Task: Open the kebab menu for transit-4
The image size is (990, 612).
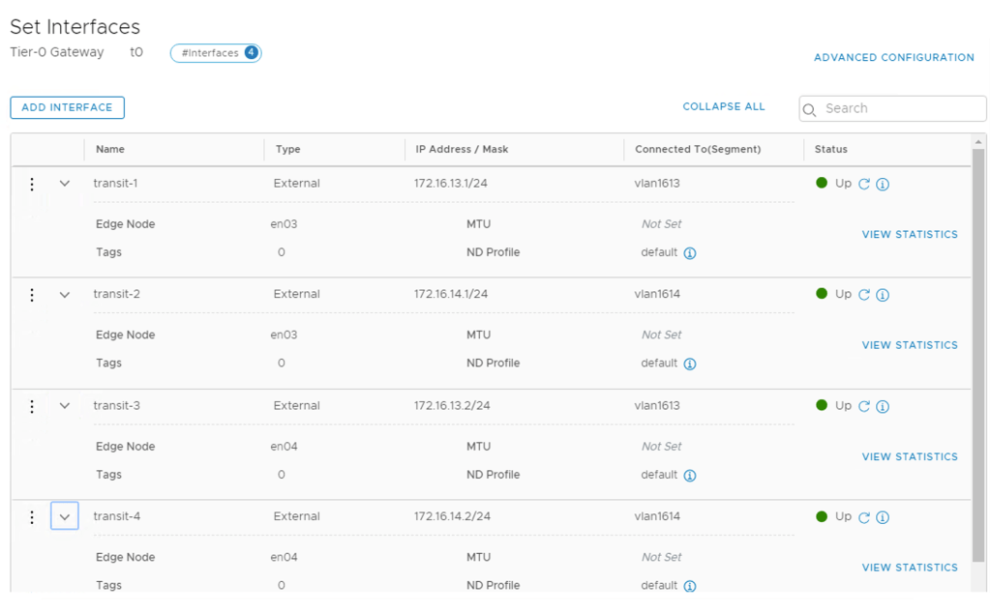Action: [31, 516]
